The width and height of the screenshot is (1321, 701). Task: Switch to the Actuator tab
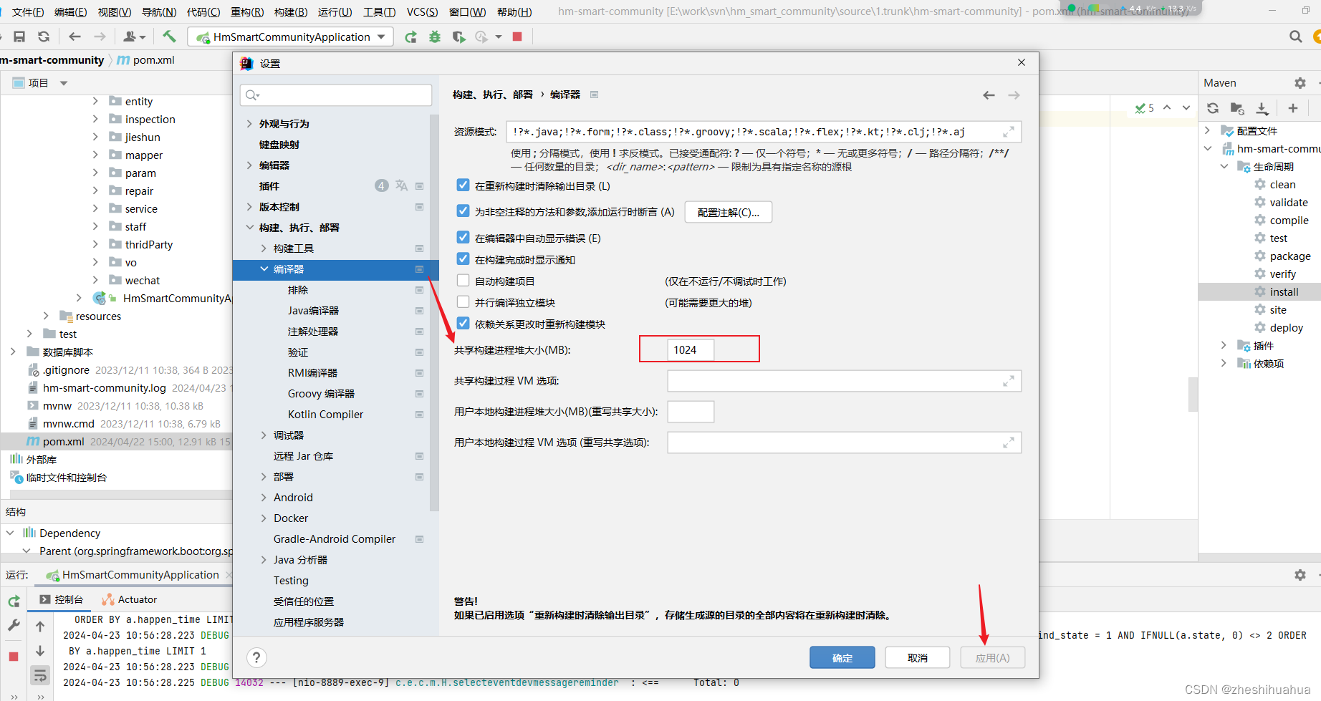point(130,599)
